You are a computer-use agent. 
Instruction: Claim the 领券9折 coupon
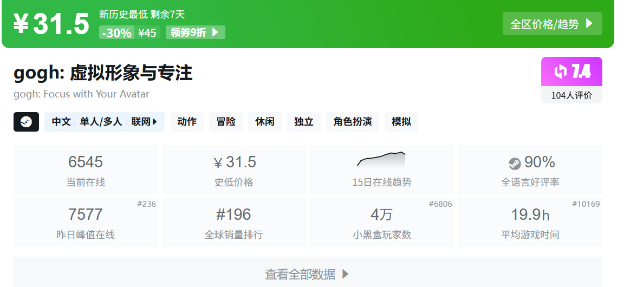click(x=196, y=32)
